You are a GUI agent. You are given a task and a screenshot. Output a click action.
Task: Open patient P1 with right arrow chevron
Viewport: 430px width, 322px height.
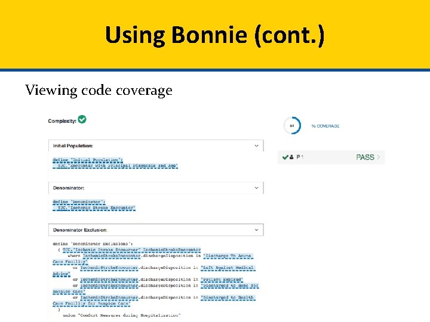[x=379, y=157]
